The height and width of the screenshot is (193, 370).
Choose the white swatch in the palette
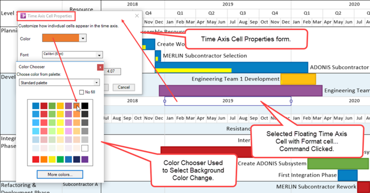[x=85, y=148]
